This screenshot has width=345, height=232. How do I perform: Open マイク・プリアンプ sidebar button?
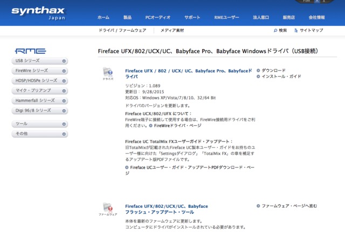39,91
